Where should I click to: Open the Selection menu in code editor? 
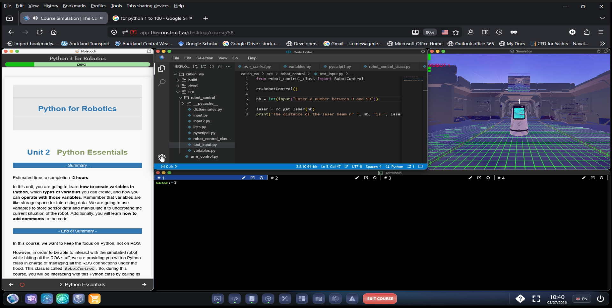(205, 58)
